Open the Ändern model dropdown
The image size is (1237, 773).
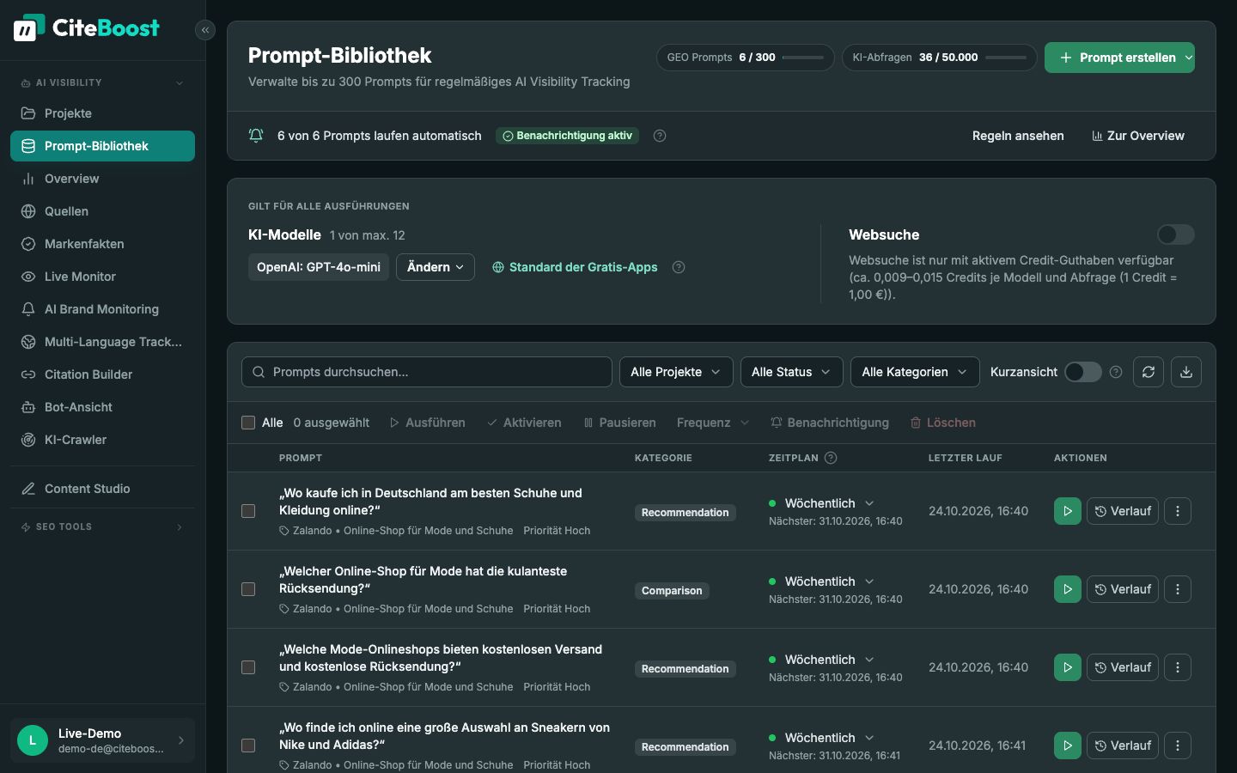click(x=436, y=267)
